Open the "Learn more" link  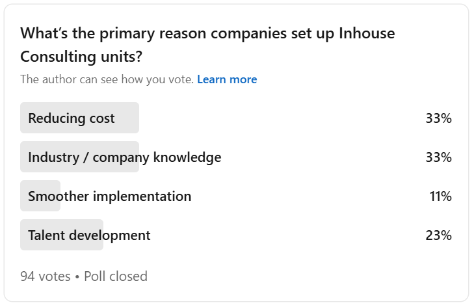click(x=227, y=79)
